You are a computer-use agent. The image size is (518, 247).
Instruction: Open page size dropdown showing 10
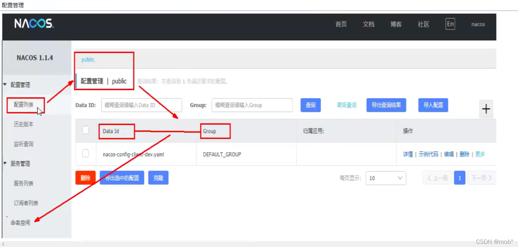386,178
